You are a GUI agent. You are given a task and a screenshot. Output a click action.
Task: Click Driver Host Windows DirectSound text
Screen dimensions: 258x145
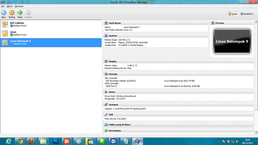click(x=120, y=96)
